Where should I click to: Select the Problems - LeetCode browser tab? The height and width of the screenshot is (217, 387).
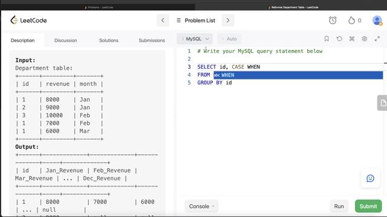coord(99,7)
